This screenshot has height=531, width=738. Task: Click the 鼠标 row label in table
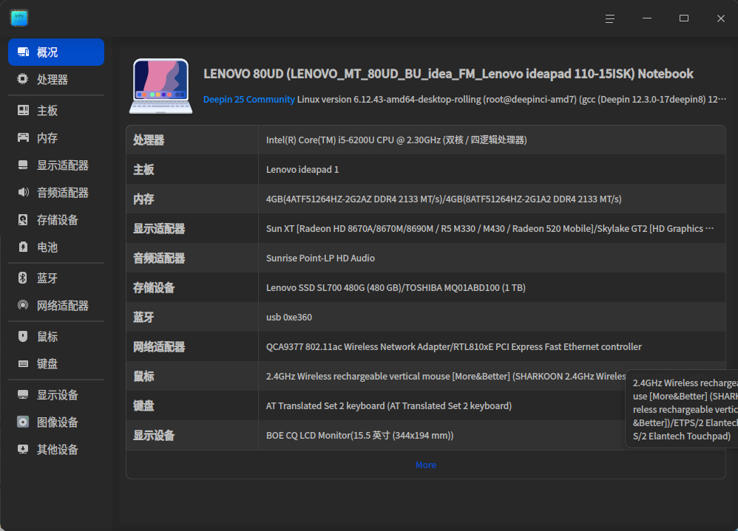pos(143,377)
